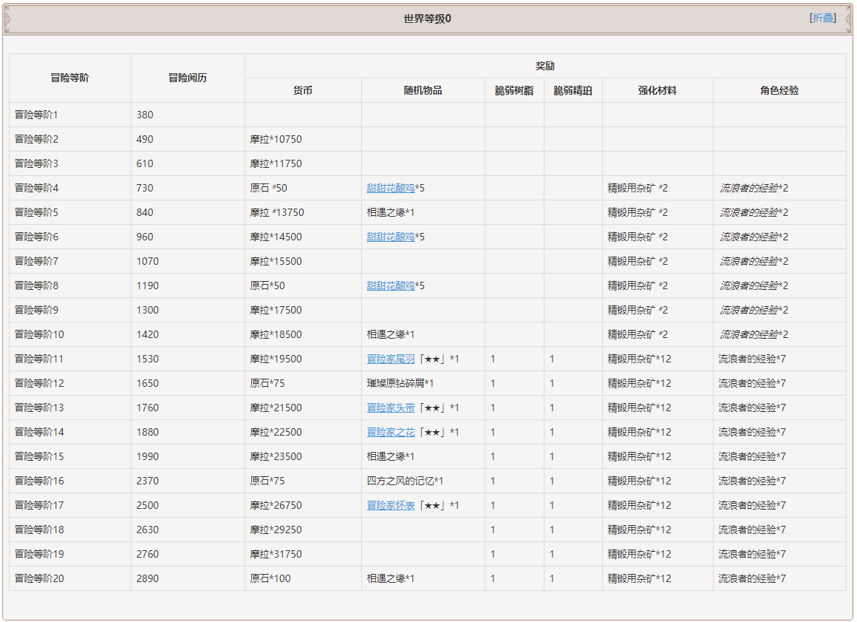This screenshot has height=622, width=857.
Task: Select the 冒险等阶20 row label
Action: (39, 579)
